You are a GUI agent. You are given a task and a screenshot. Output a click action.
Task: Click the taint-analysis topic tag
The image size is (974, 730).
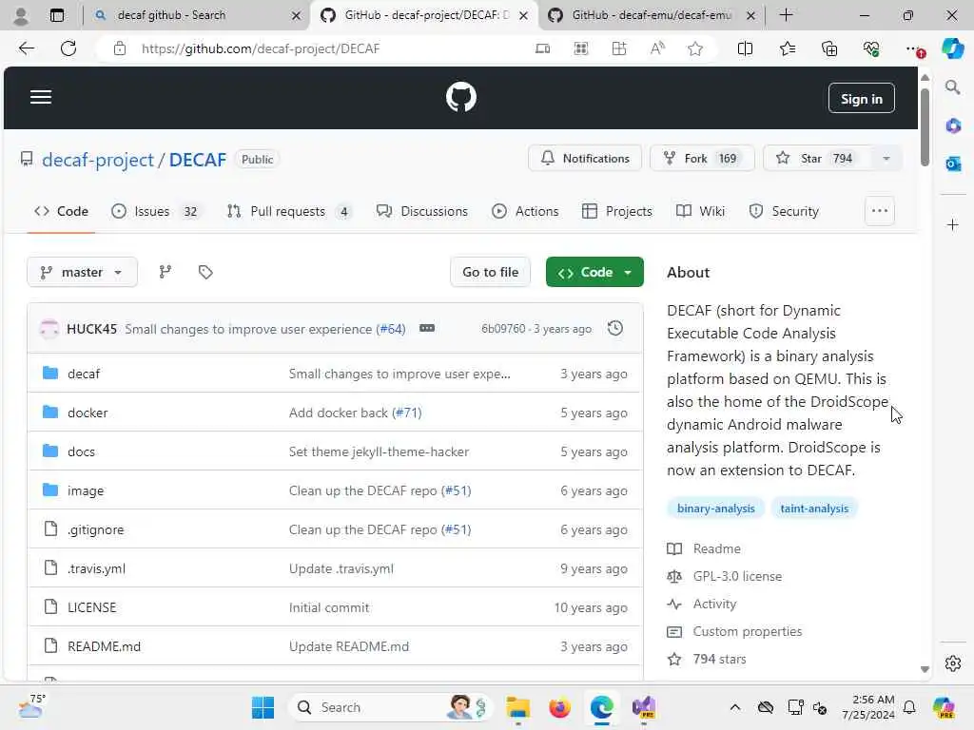(814, 509)
